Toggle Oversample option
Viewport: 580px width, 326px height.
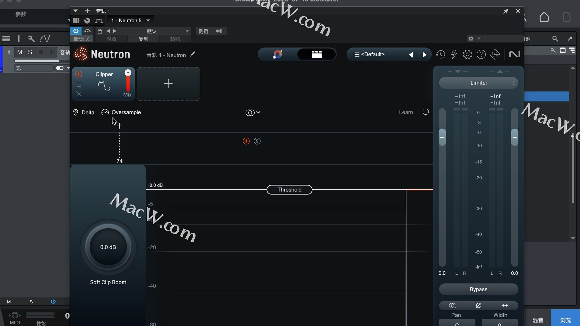tap(121, 112)
